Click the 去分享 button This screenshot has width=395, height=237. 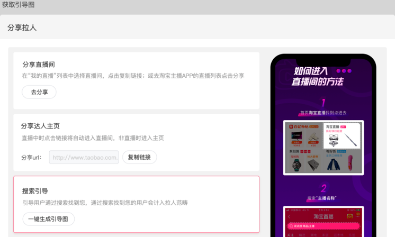coord(39,92)
